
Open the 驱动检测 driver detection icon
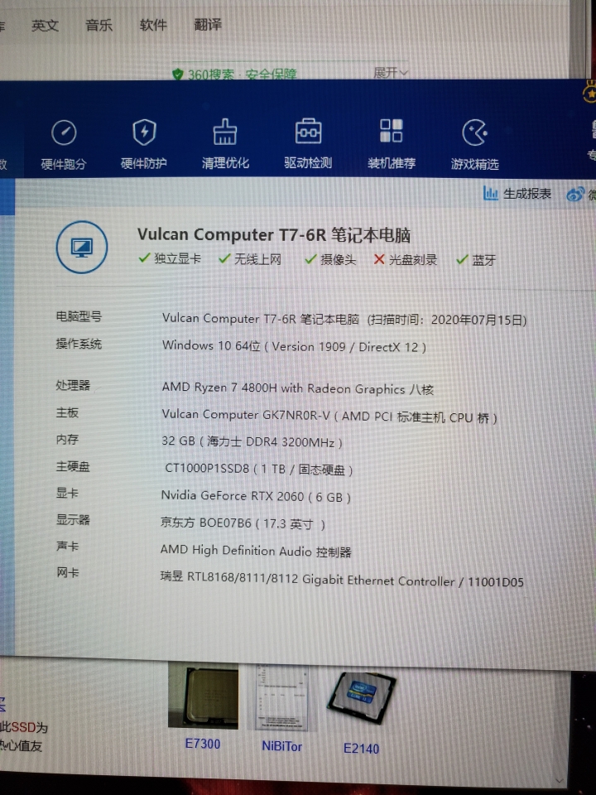pyautogui.click(x=308, y=132)
